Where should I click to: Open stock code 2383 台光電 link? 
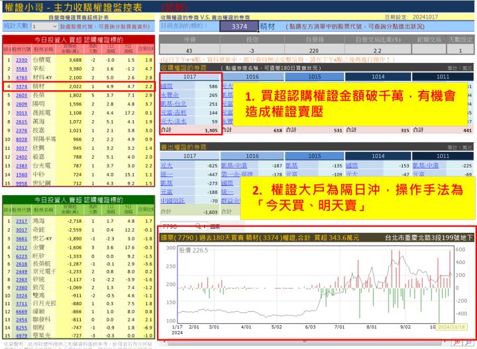[22, 166]
